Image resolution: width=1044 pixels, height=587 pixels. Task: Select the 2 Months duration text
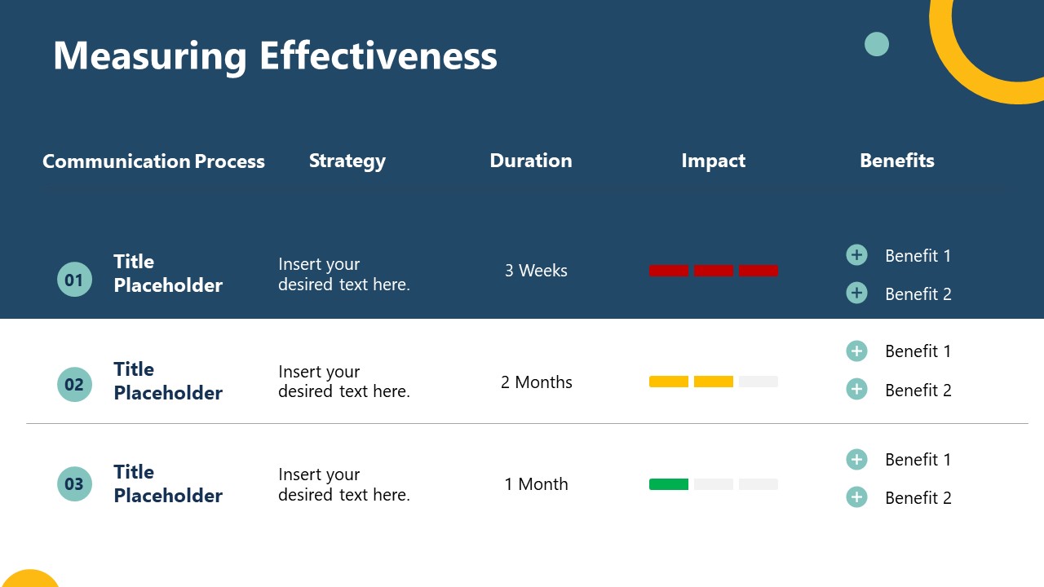[537, 382]
